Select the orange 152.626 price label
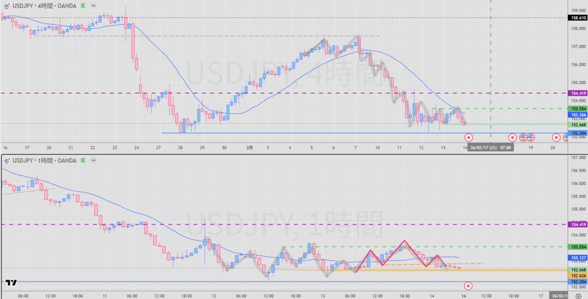The height and width of the screenshot is (299, 588). [577, 275]
